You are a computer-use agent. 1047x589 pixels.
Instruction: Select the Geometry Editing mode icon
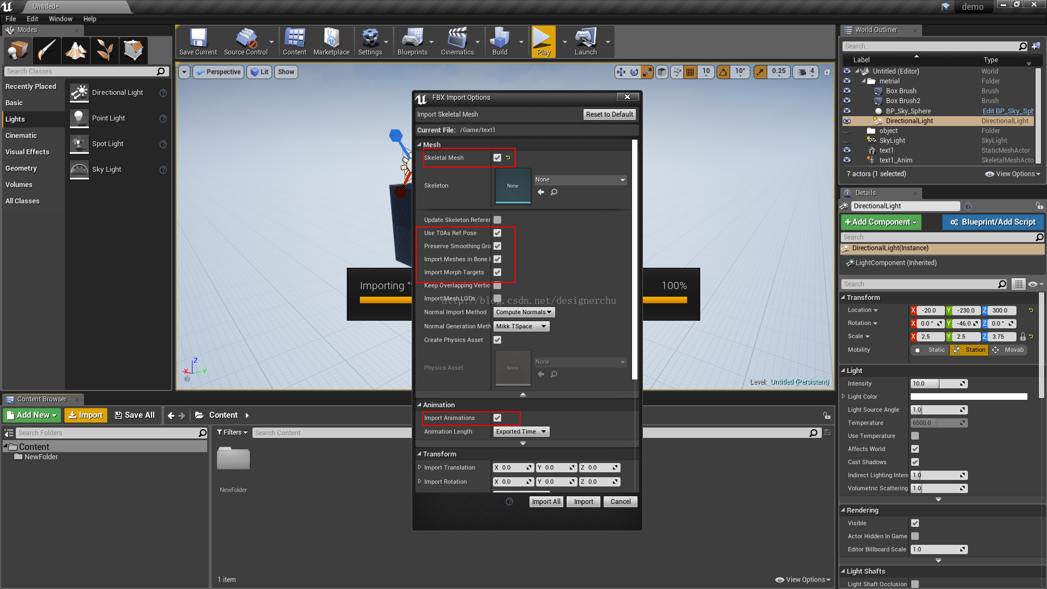134,51
